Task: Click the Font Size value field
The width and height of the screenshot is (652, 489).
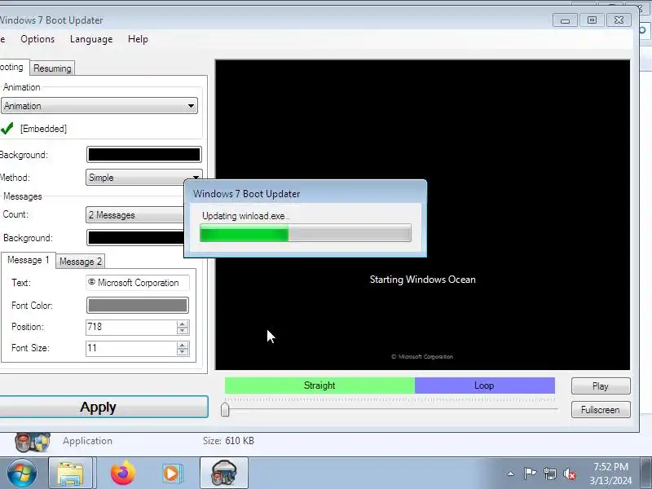Action: tap(131, 348)
